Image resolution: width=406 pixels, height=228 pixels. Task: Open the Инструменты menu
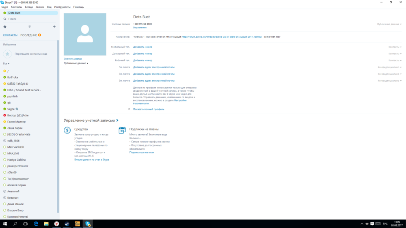click(62, 7)
